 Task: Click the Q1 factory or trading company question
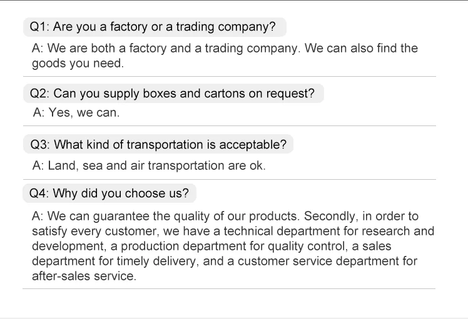pos(153,27)
